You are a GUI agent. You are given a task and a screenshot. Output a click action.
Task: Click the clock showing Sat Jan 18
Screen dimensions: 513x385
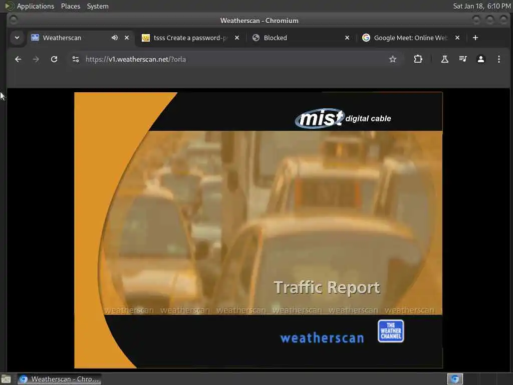click(x=481, y=6)
